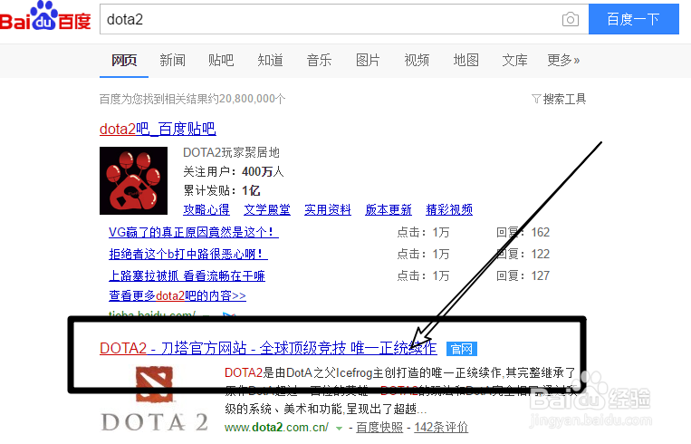The width and height of the screenshot is (691, 444).
Task: Open the 版本更新 link
Action: [x=389, y=209]
